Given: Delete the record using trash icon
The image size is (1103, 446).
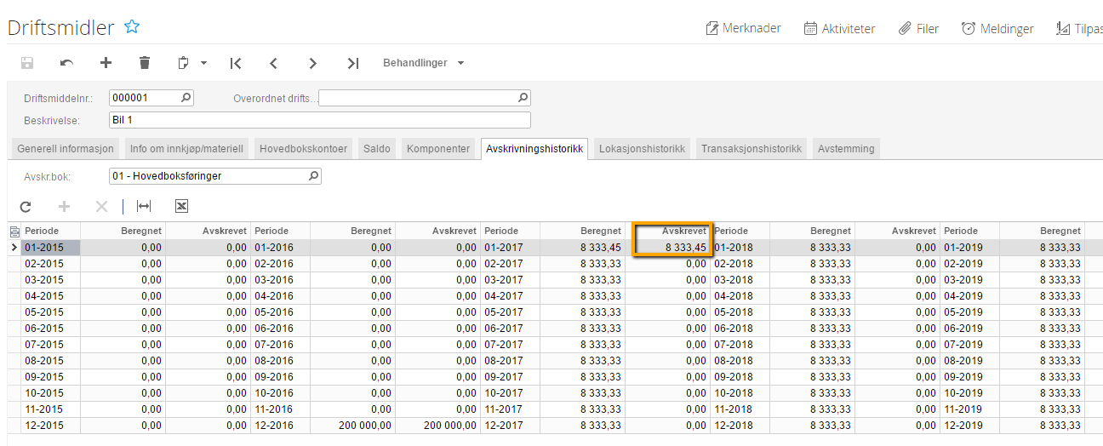Looking at the screenshot, I should click(145, 63).
